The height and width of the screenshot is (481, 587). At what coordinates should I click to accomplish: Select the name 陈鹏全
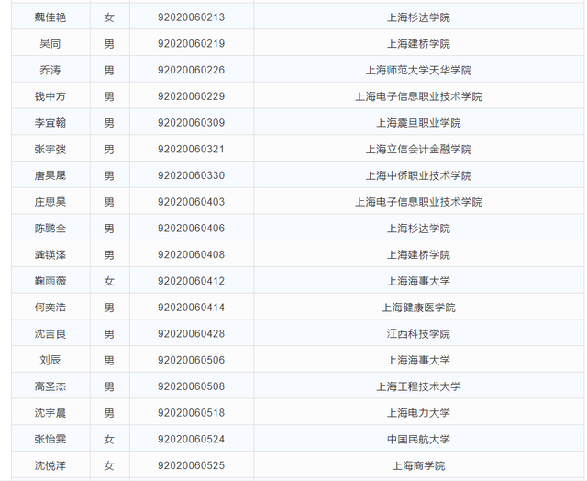tap(50, 229)
